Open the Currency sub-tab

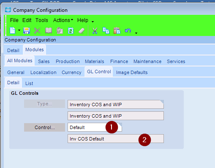(x=71, y=72)
